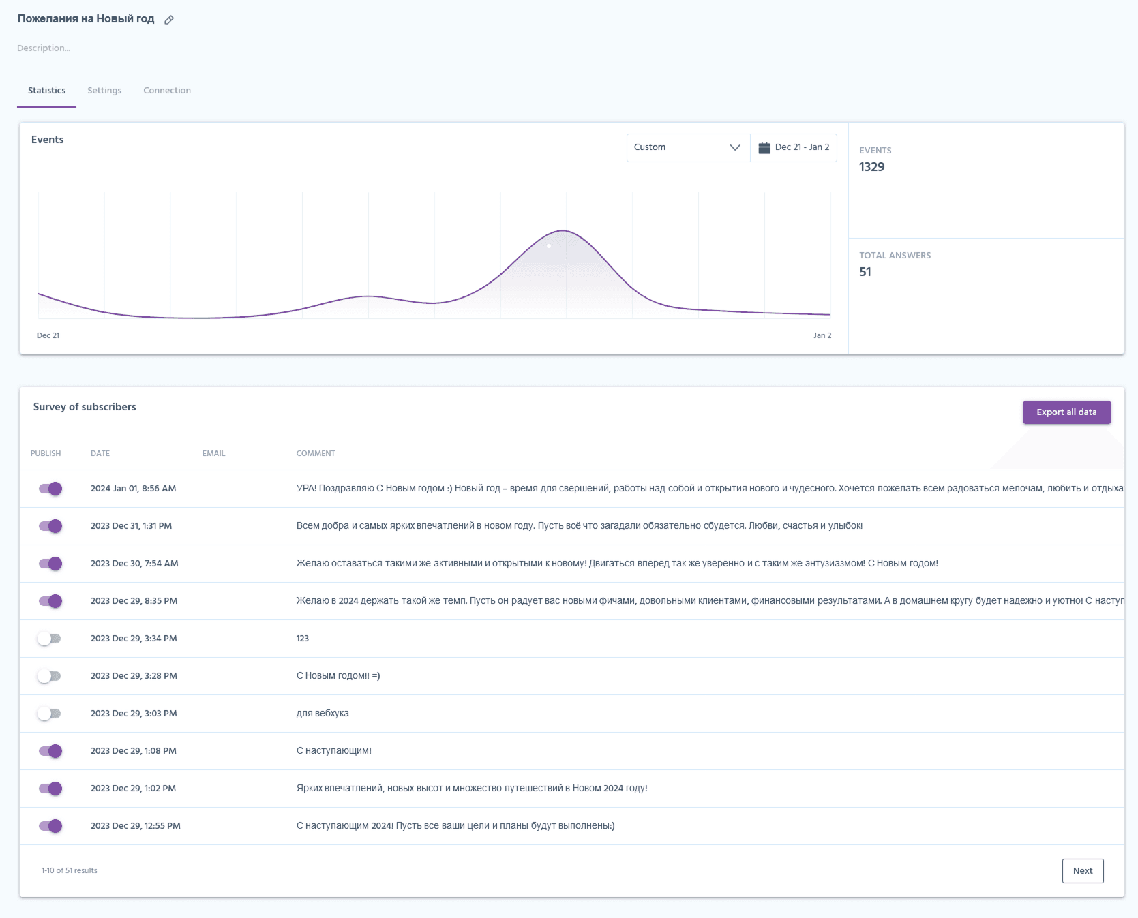The height and width of the screenshot is (918, 1138).
Task: Enable publish for 'для вебхука' comment
Action: (x=49, y=714)
